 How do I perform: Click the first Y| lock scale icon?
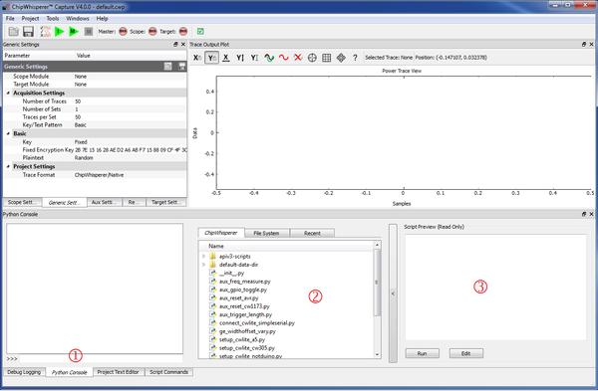point(240,58)
